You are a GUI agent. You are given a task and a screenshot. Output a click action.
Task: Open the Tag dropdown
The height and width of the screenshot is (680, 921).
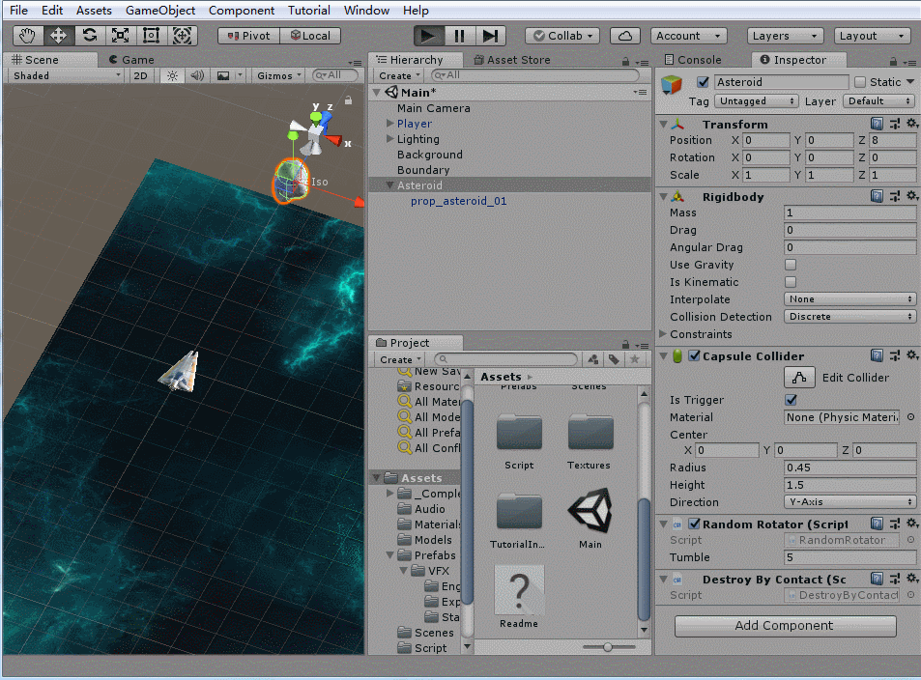point(757,101)
